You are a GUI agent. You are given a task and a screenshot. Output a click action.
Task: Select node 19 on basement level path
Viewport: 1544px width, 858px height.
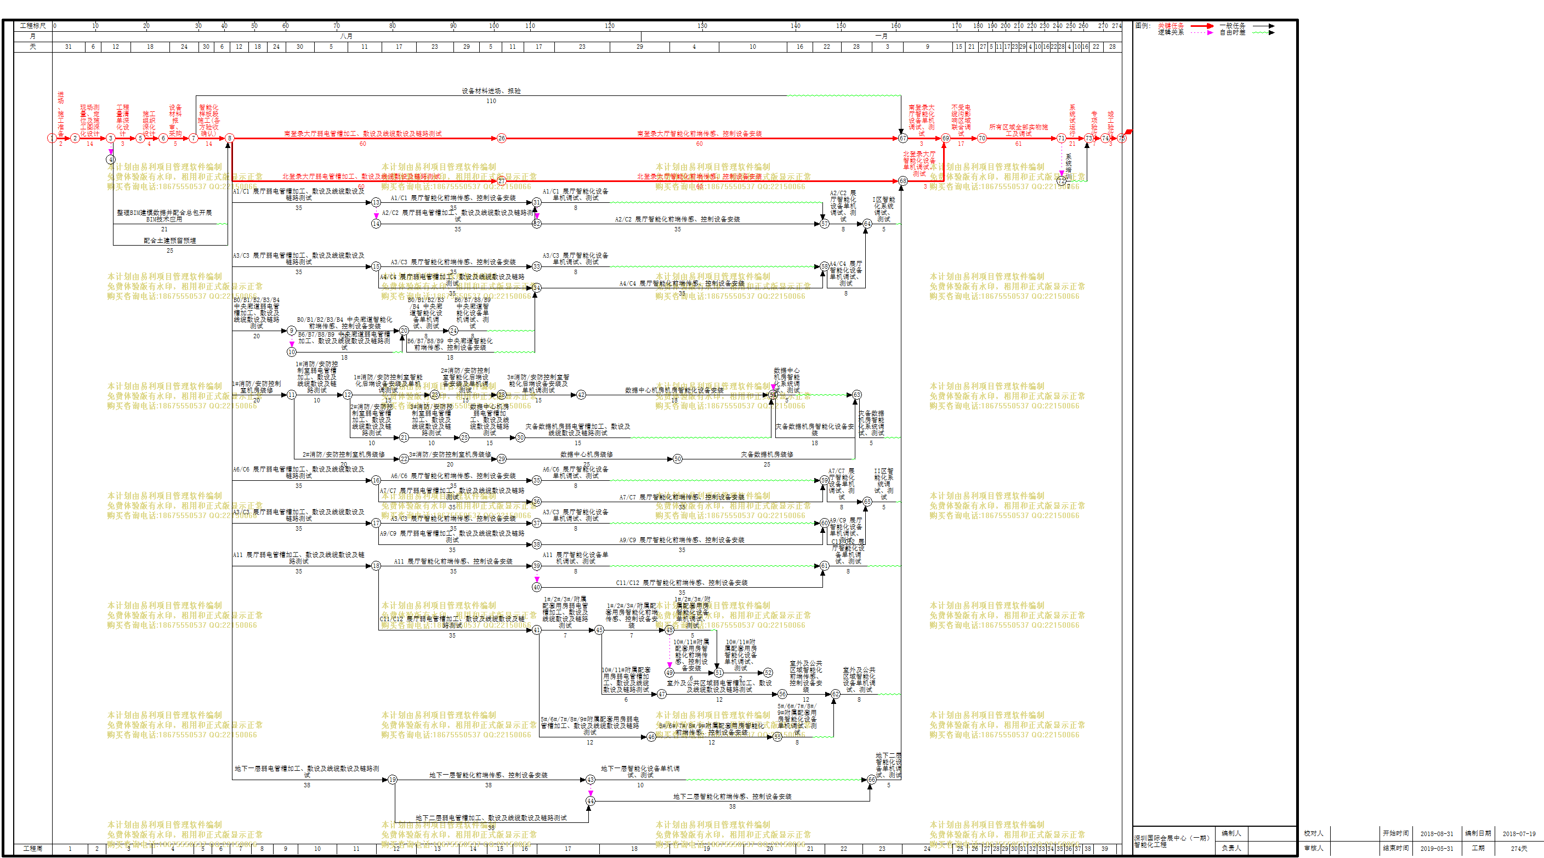pyautogui.click(x=393, y=780)
